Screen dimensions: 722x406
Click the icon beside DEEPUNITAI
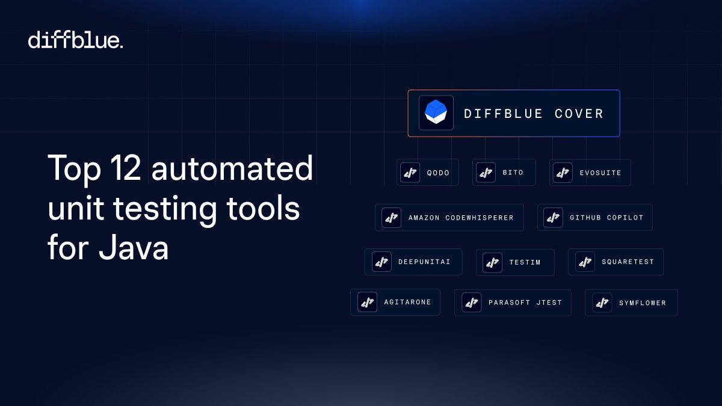381,262
